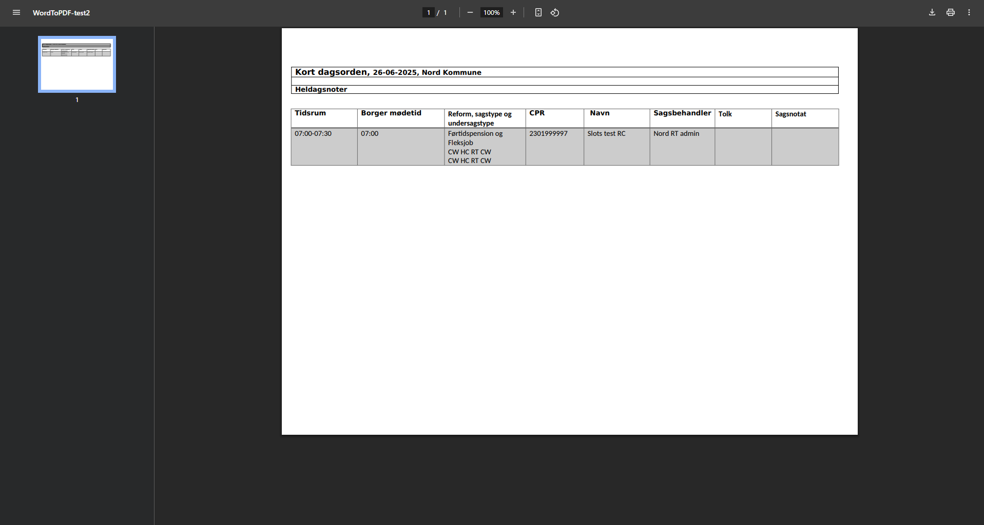The height and width of the screenshot is (525, 984).
Task: Click the Slots test RC name cell
Action: (606, 134)
